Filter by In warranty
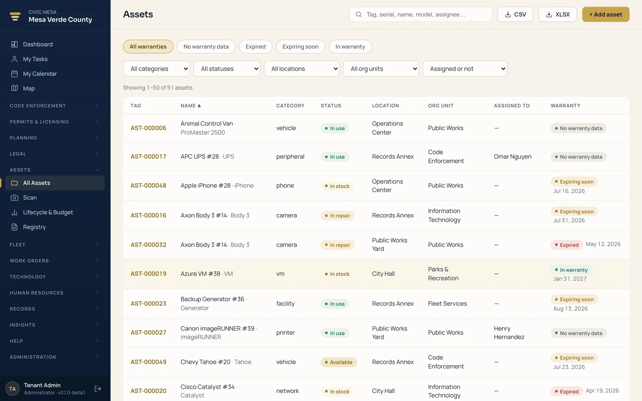The width and height of the screenshot is (642, 401). pyautogui.click(x=350, y=47)
